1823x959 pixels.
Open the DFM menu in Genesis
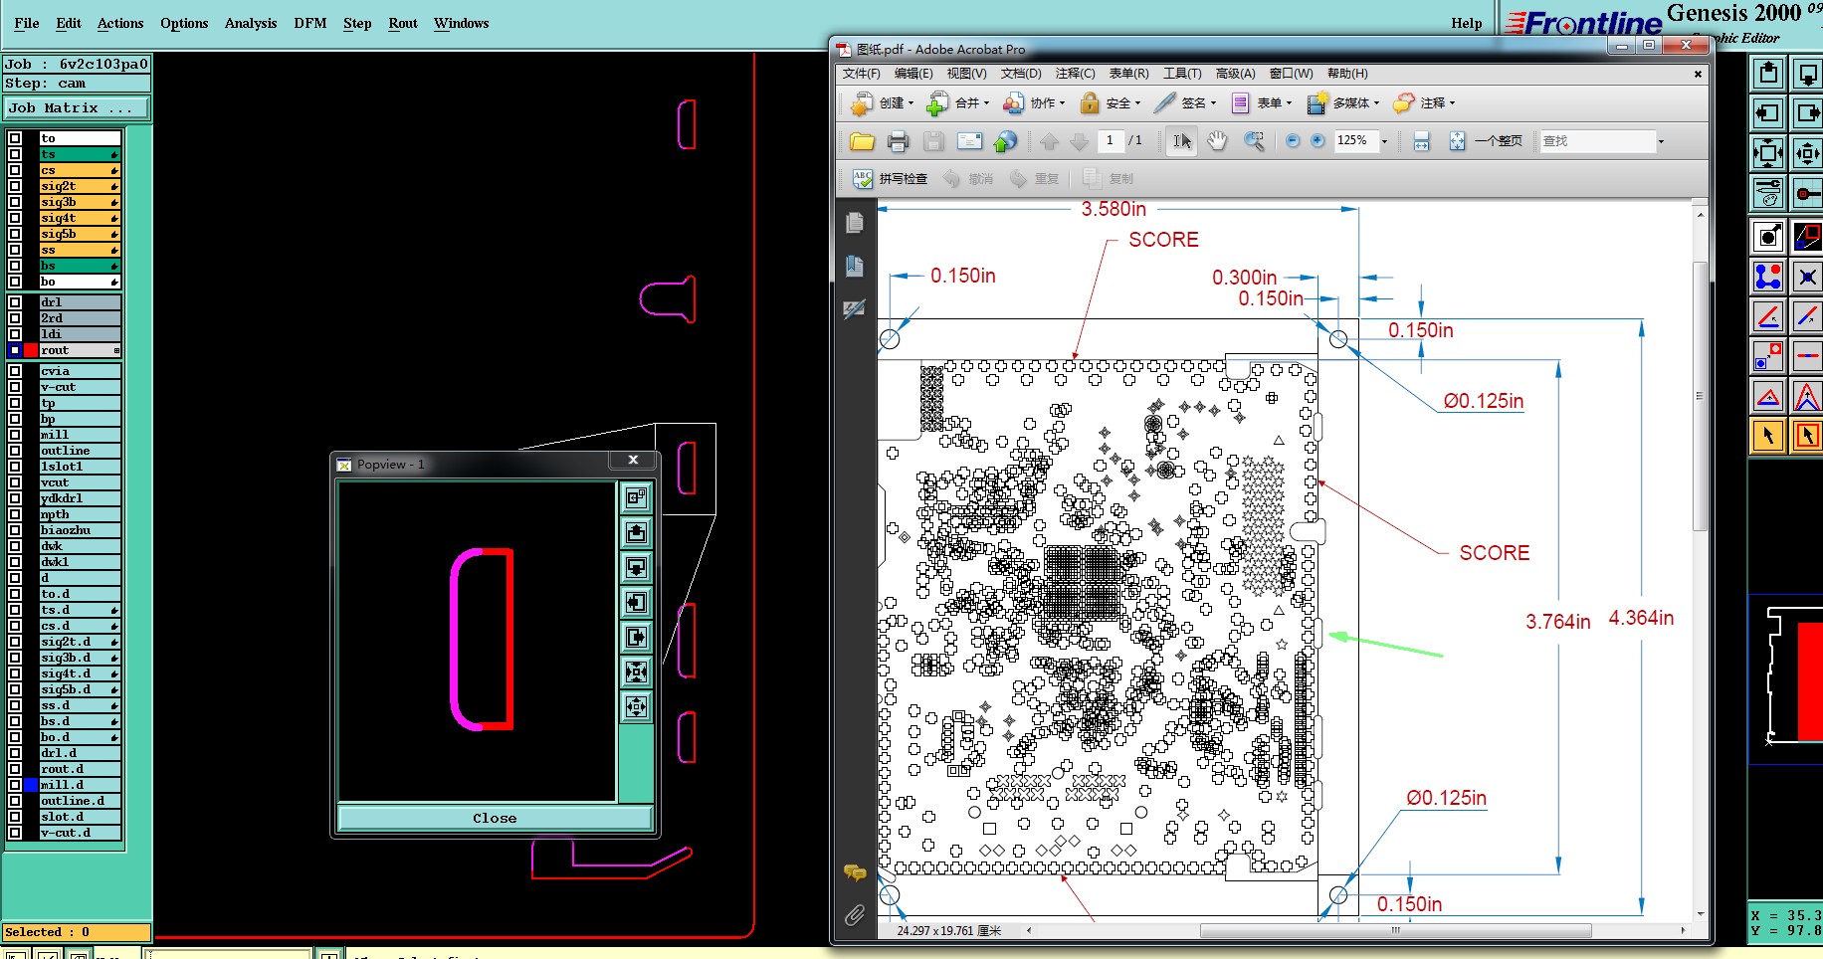pyautogui.click(x=310, y=23)
